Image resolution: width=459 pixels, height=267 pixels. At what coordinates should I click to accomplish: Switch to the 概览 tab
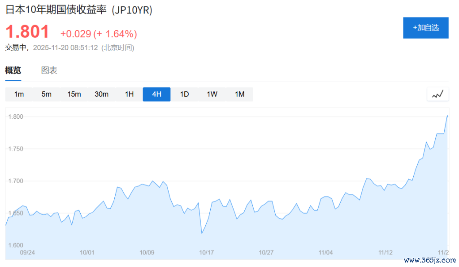[13, 70]
